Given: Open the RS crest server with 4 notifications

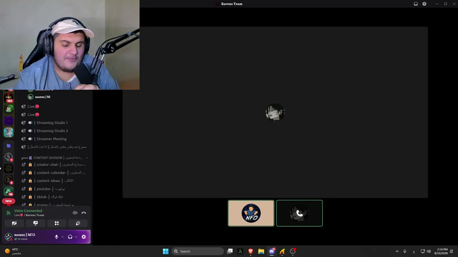Looking at the screenshot, I should pyautogui.click(x=9, y=180).
